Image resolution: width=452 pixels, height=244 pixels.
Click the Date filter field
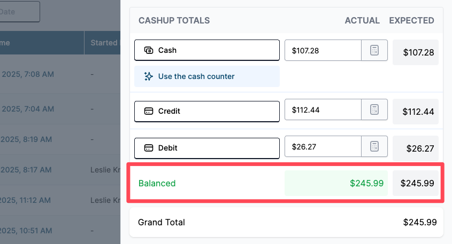point(20,12)
